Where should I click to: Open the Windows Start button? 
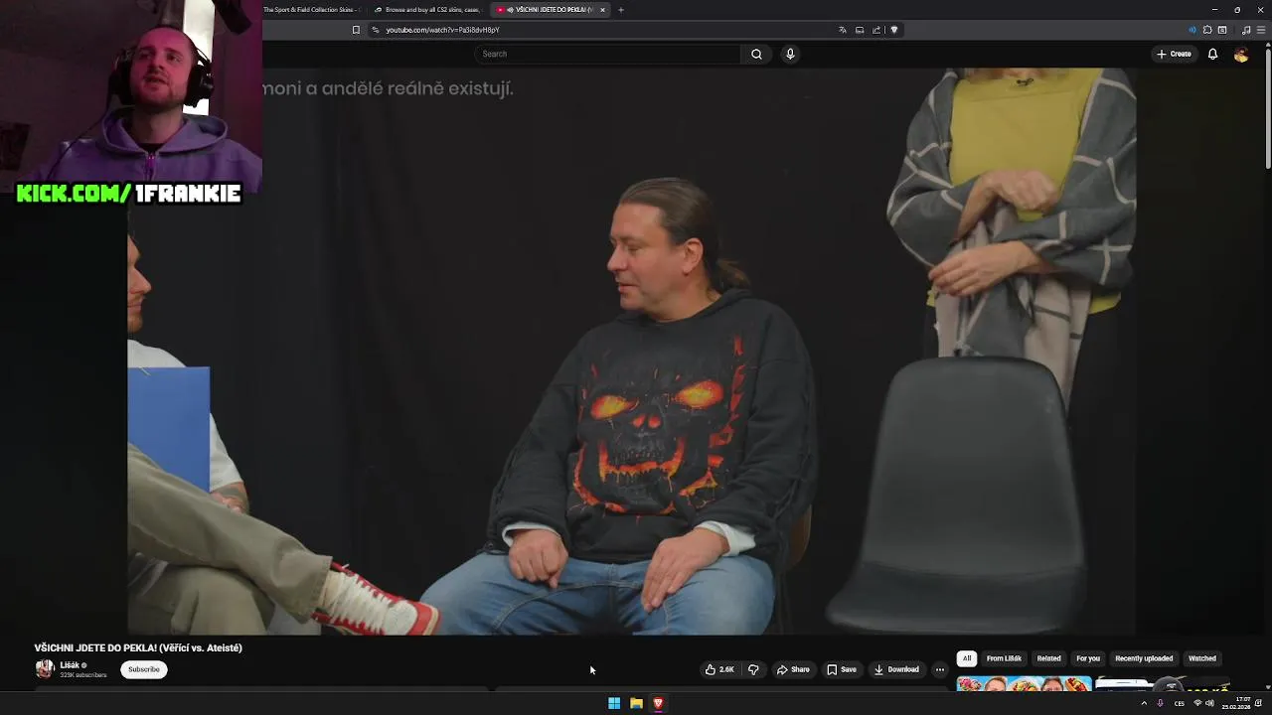tap(614, 703)
